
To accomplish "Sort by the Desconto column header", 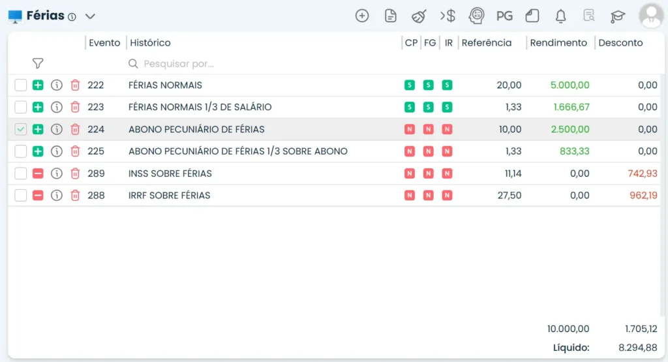I will click(x=620, y=42).
